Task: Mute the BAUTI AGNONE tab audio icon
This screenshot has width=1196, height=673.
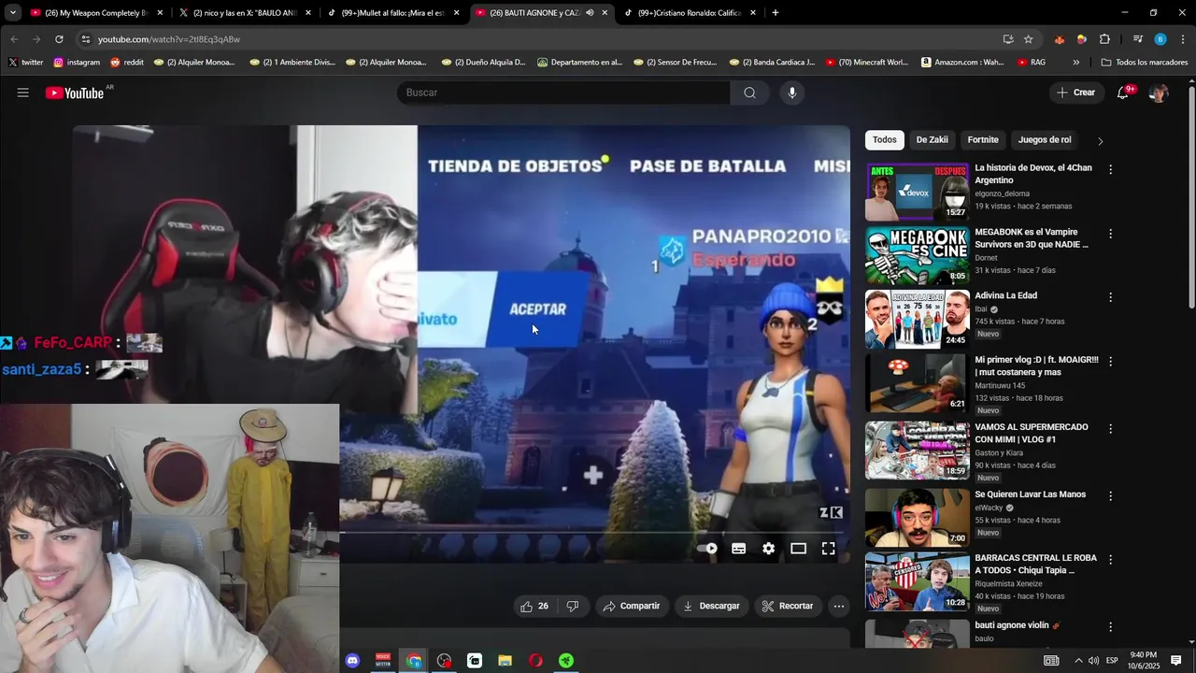Action: tap(590, 13)
